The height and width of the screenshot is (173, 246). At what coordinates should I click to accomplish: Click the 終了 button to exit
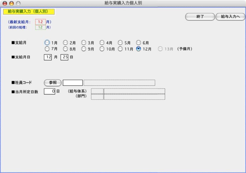(200, 17)
